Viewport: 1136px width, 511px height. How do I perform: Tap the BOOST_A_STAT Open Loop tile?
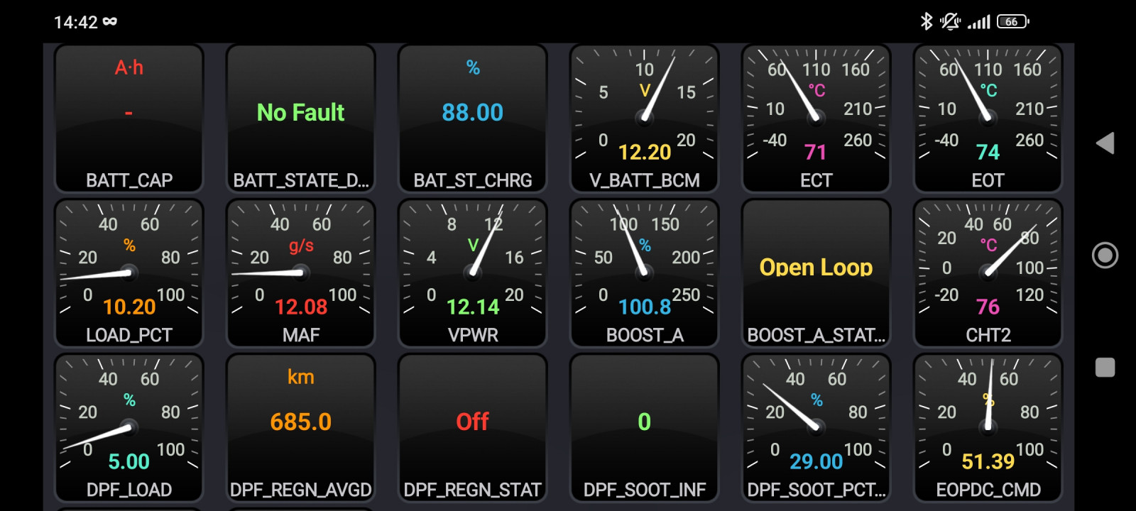coord(816,273)
